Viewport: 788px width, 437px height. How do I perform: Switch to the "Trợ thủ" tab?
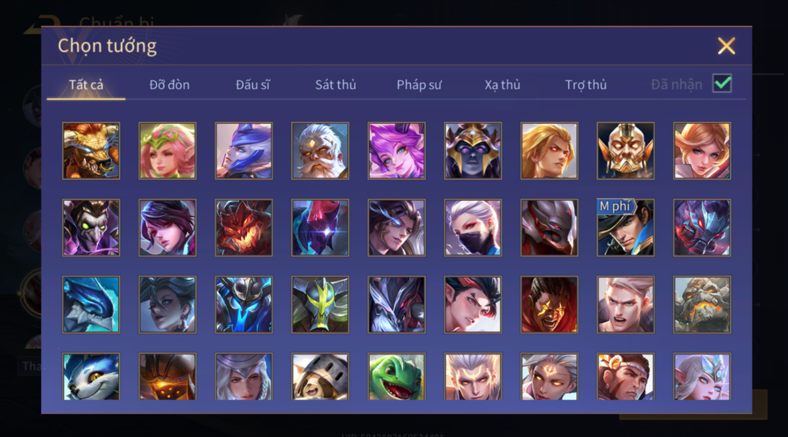(586, 85)
